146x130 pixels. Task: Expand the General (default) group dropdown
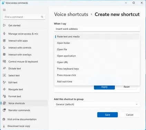pyautogui.click(x=97, y=104)
